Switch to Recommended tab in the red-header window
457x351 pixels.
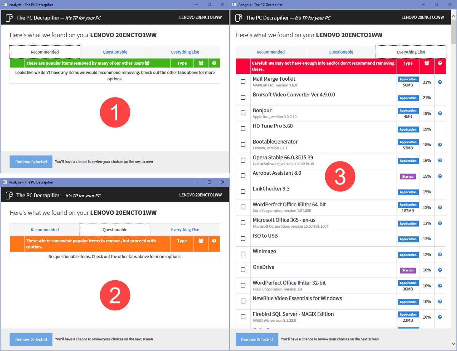click(x=271, y=52)
